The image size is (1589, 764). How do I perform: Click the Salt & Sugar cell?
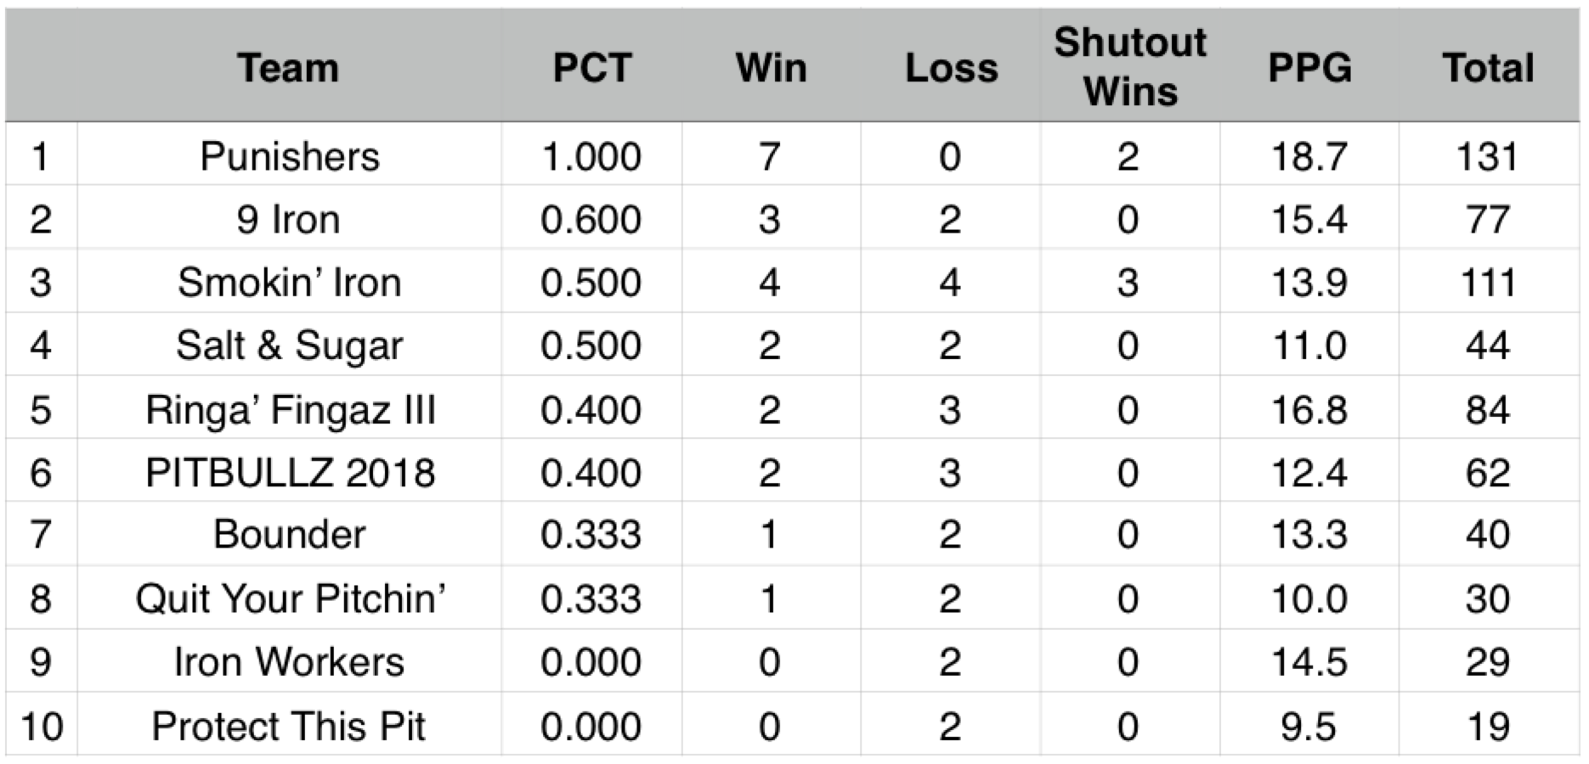tap(289, 345)
